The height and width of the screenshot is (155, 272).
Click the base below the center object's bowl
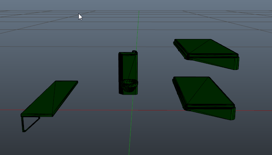pos(127,92)
